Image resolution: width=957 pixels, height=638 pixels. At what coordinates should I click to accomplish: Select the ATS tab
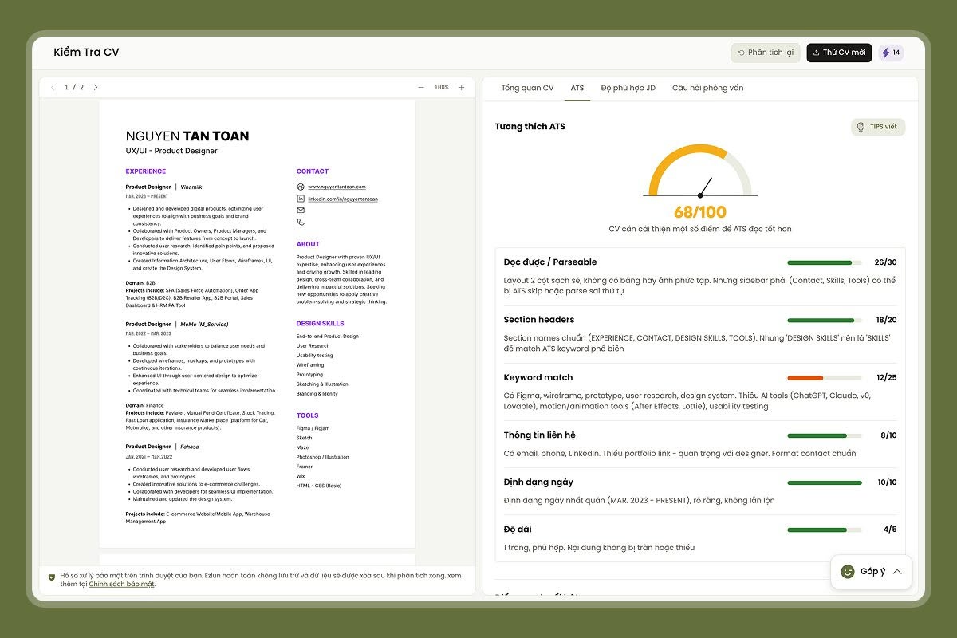tap(577, 88)
